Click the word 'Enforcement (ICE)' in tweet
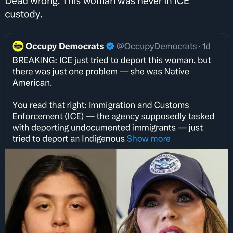 point(48,116)
